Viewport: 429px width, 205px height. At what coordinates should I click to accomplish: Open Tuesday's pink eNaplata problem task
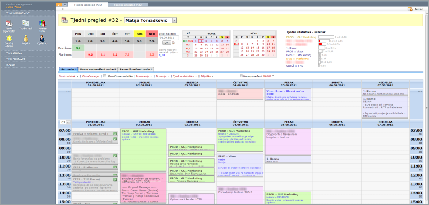(x=143, y=188)
